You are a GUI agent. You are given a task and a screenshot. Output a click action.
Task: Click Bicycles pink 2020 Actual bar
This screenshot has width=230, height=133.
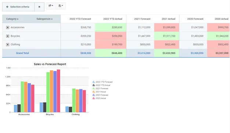59,91
